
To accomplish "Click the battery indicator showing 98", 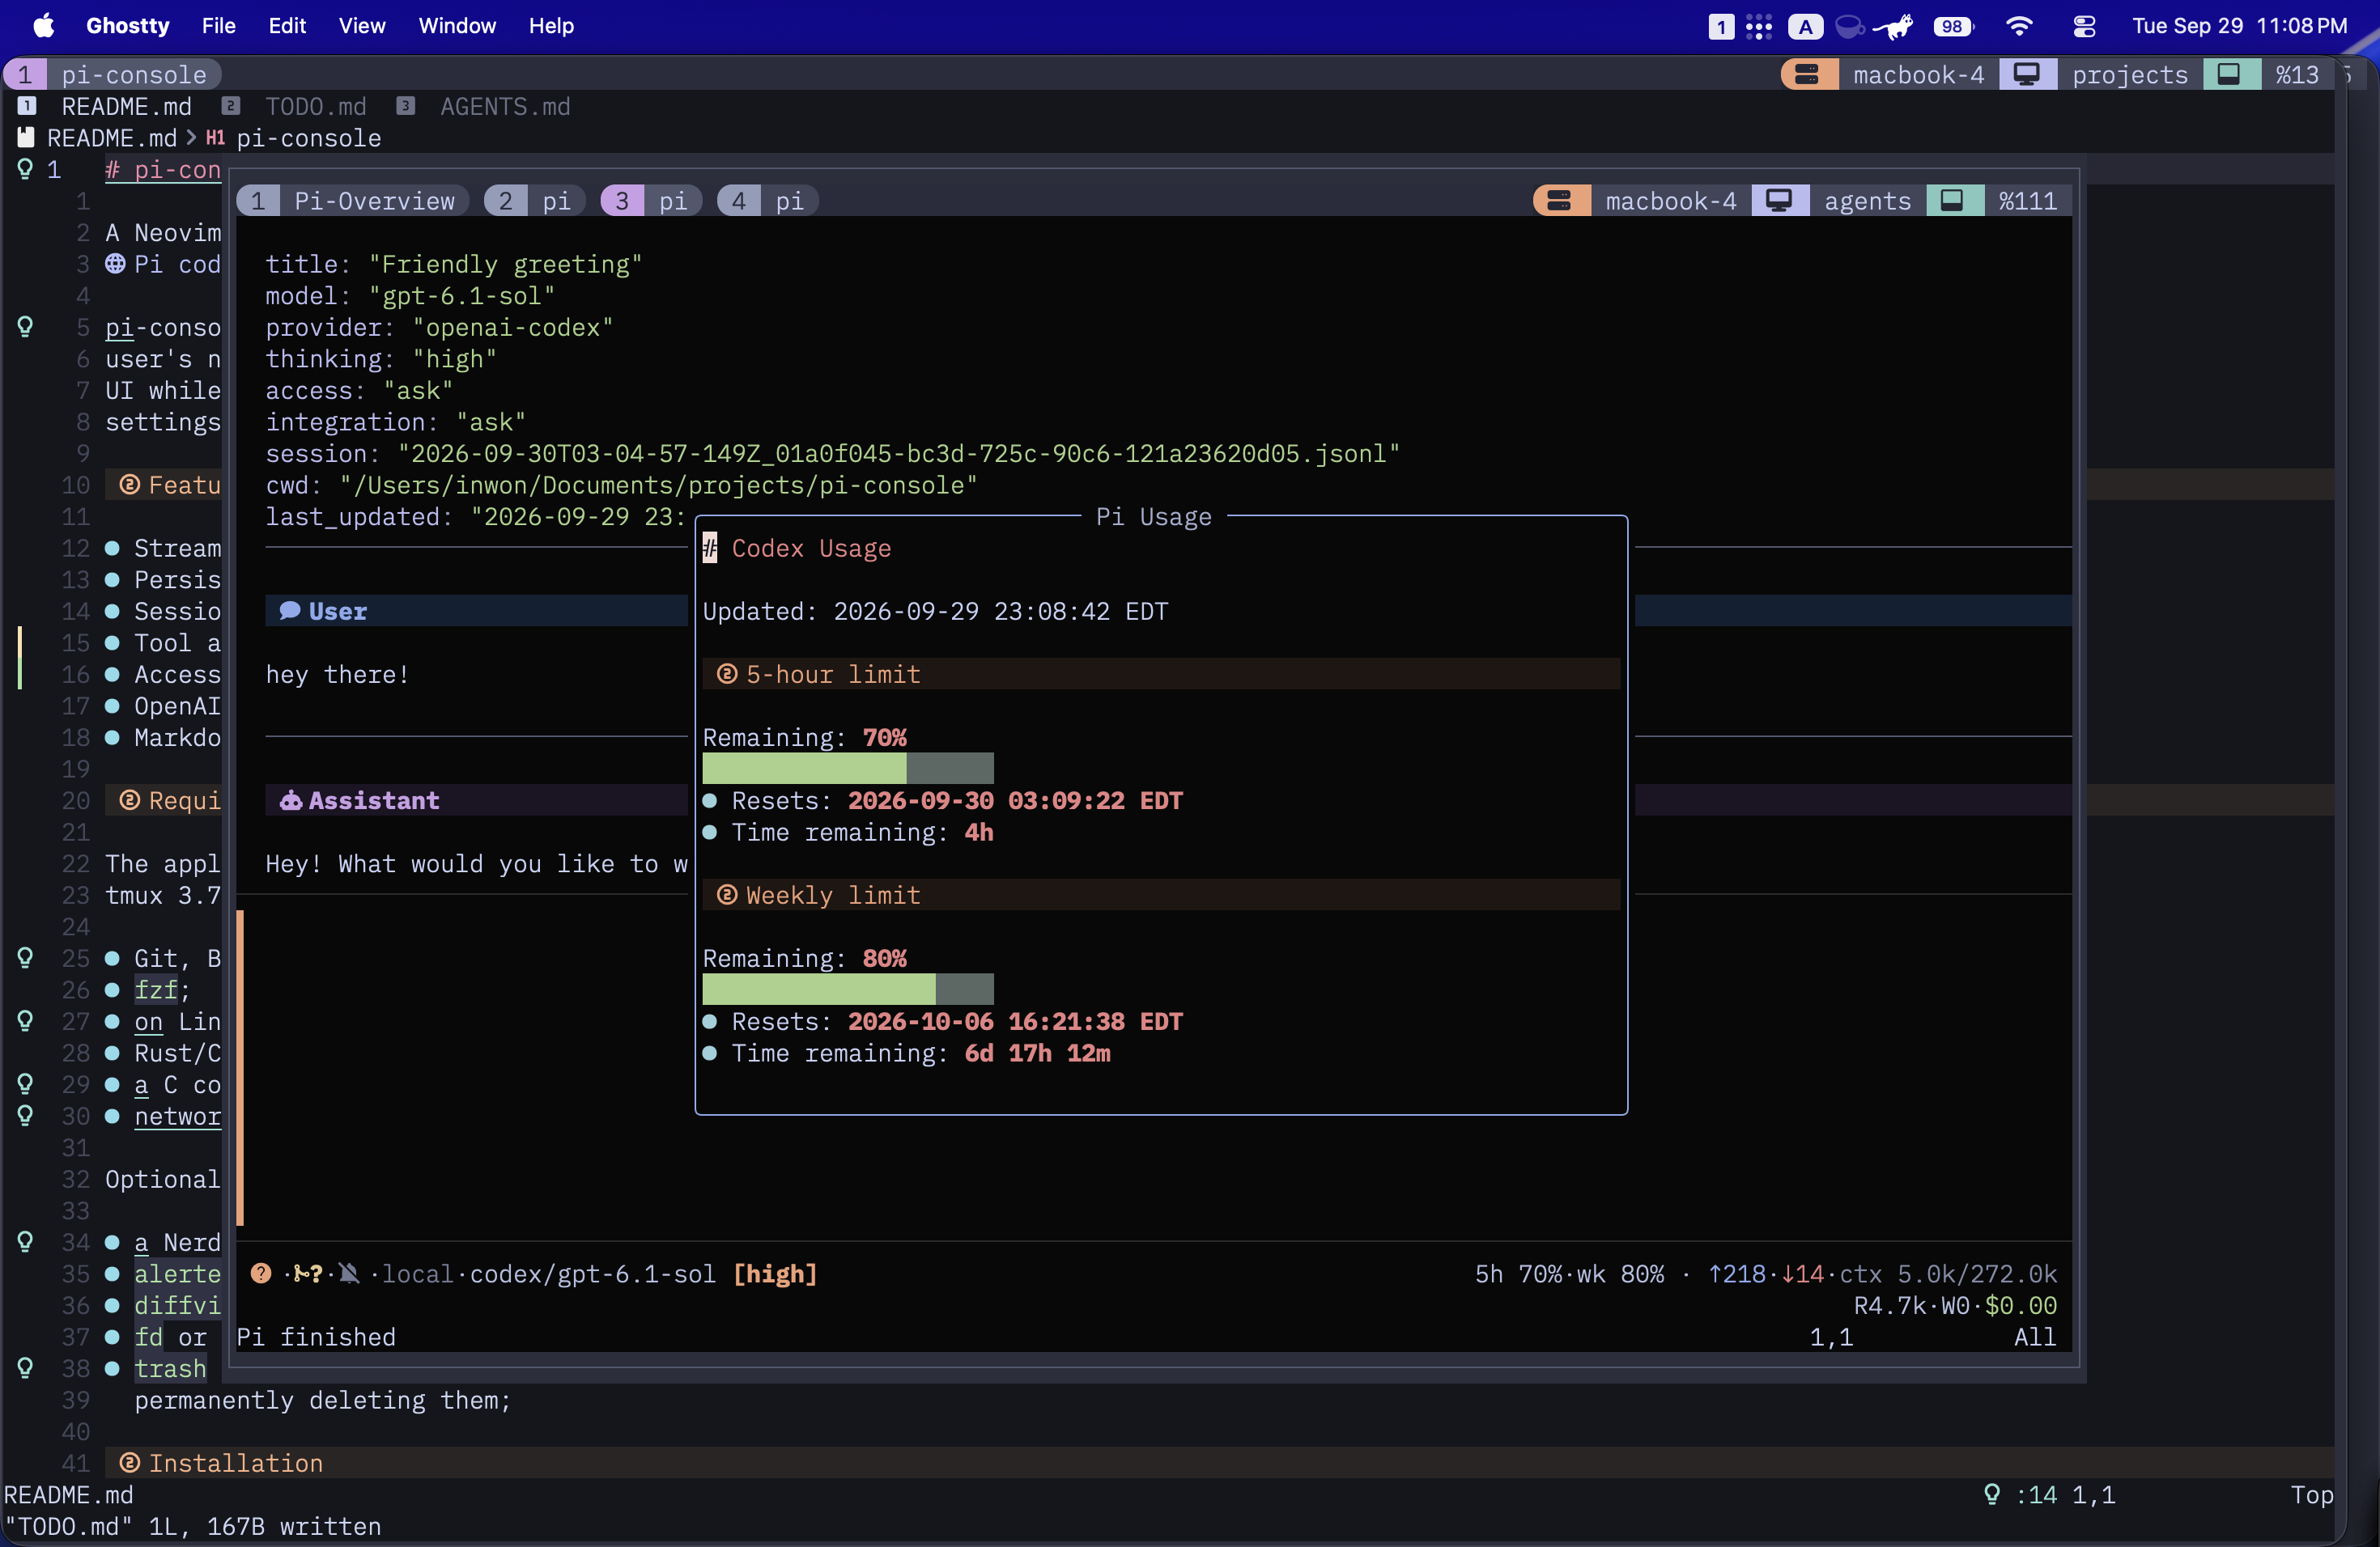I will coord(1953,26).
